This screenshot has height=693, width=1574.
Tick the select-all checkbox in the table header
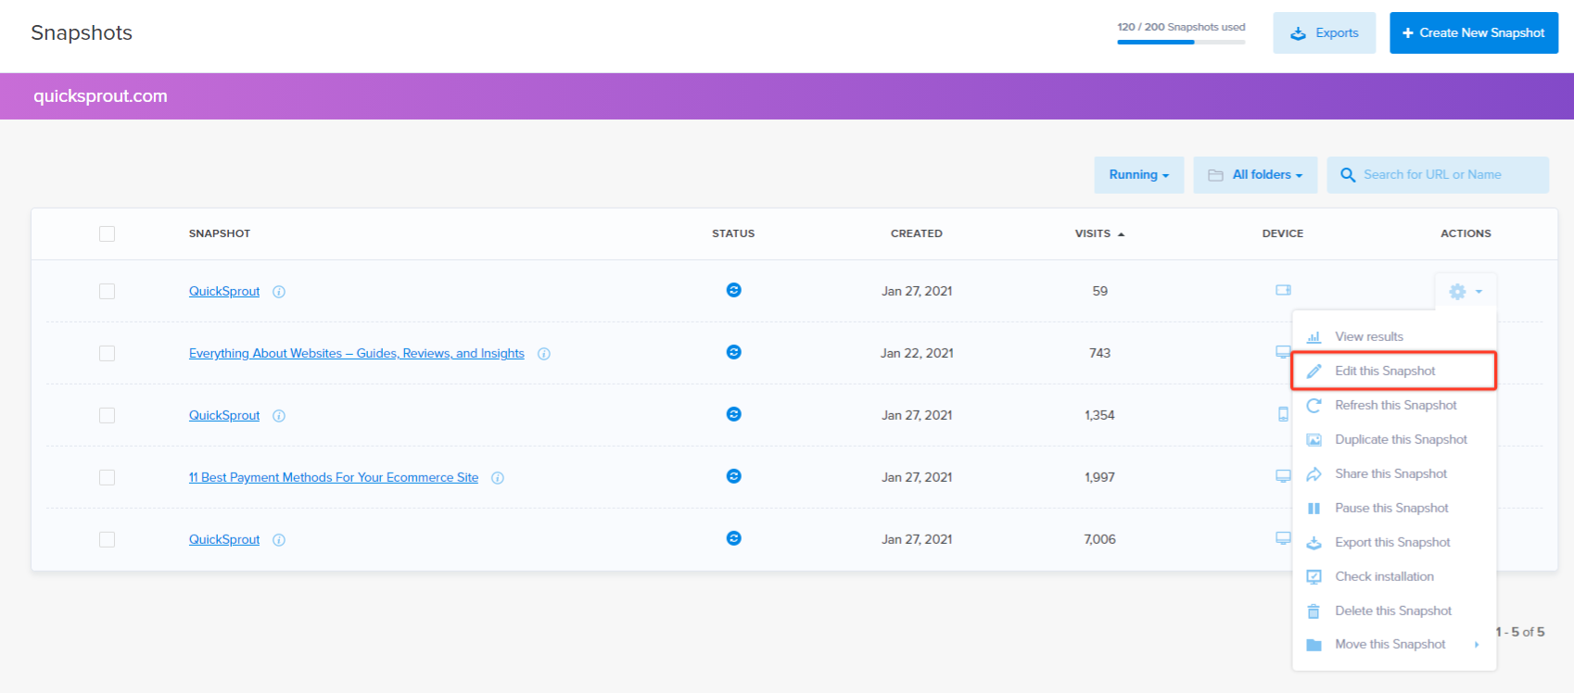(108, 233)
